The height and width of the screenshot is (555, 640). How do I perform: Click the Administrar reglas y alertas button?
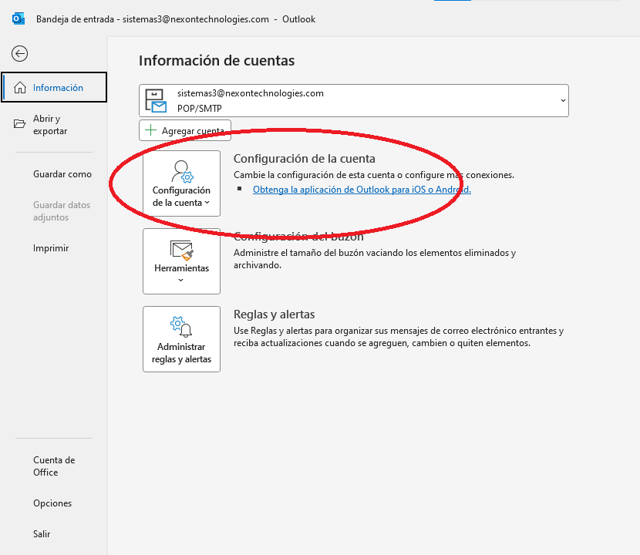pyautogui.click(x=182, y=339)
